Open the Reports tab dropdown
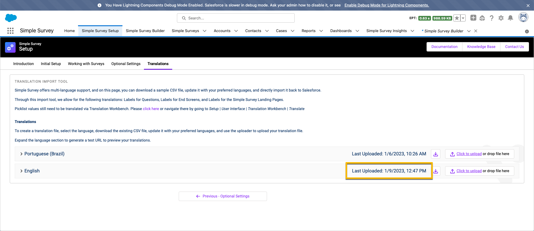Viewport: 534px width, 231px height. click(321, 31)
